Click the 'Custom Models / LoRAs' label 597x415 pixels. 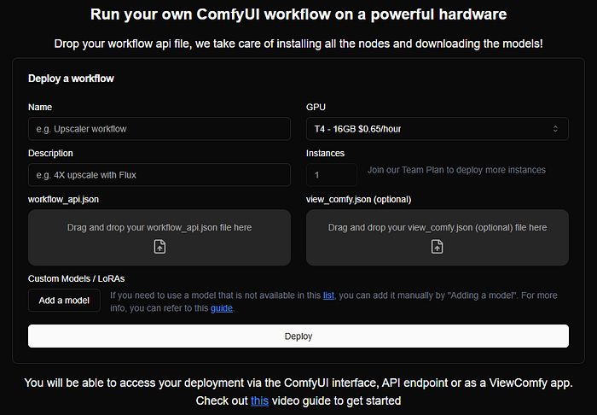click(76, 278)
